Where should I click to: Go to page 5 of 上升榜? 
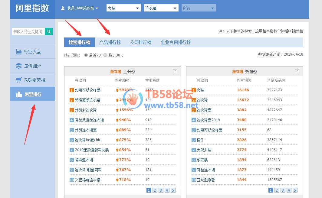pos(173,190)
